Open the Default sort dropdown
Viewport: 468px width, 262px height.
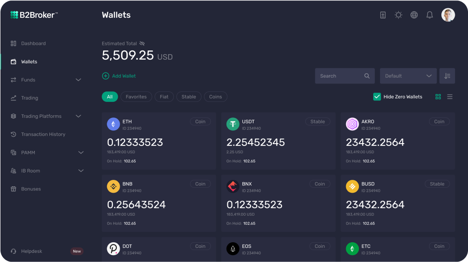[x=408, y=76]
